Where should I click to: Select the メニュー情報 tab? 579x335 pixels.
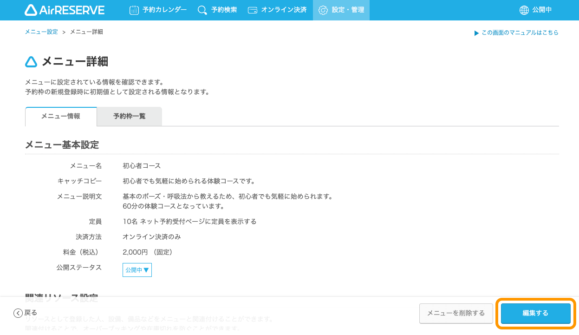[x=61, y=116]
